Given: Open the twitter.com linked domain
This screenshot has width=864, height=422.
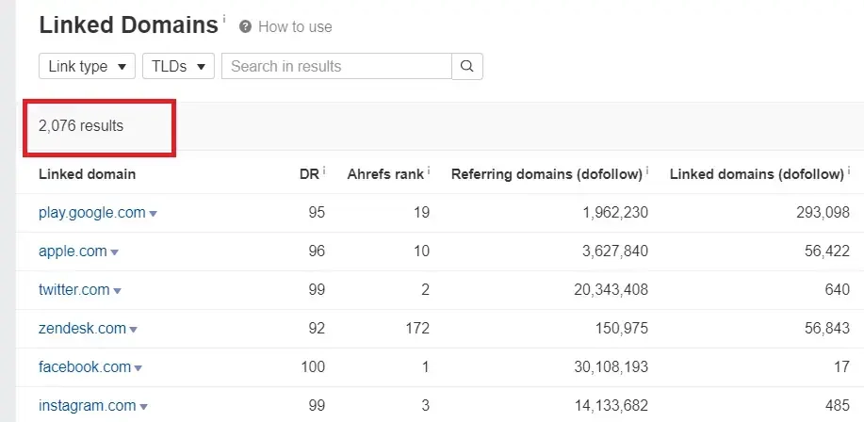Looking at the screenshot, I should point(73,290).
